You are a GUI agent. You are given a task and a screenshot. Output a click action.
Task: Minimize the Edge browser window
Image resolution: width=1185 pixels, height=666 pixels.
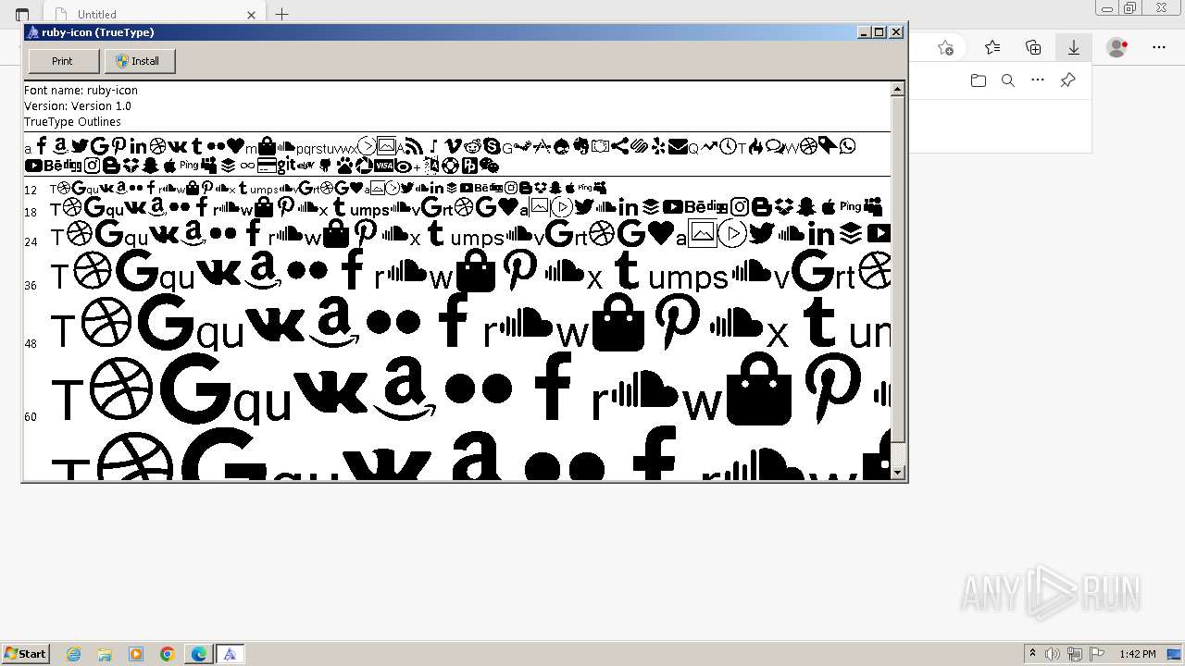point(1106,7)
